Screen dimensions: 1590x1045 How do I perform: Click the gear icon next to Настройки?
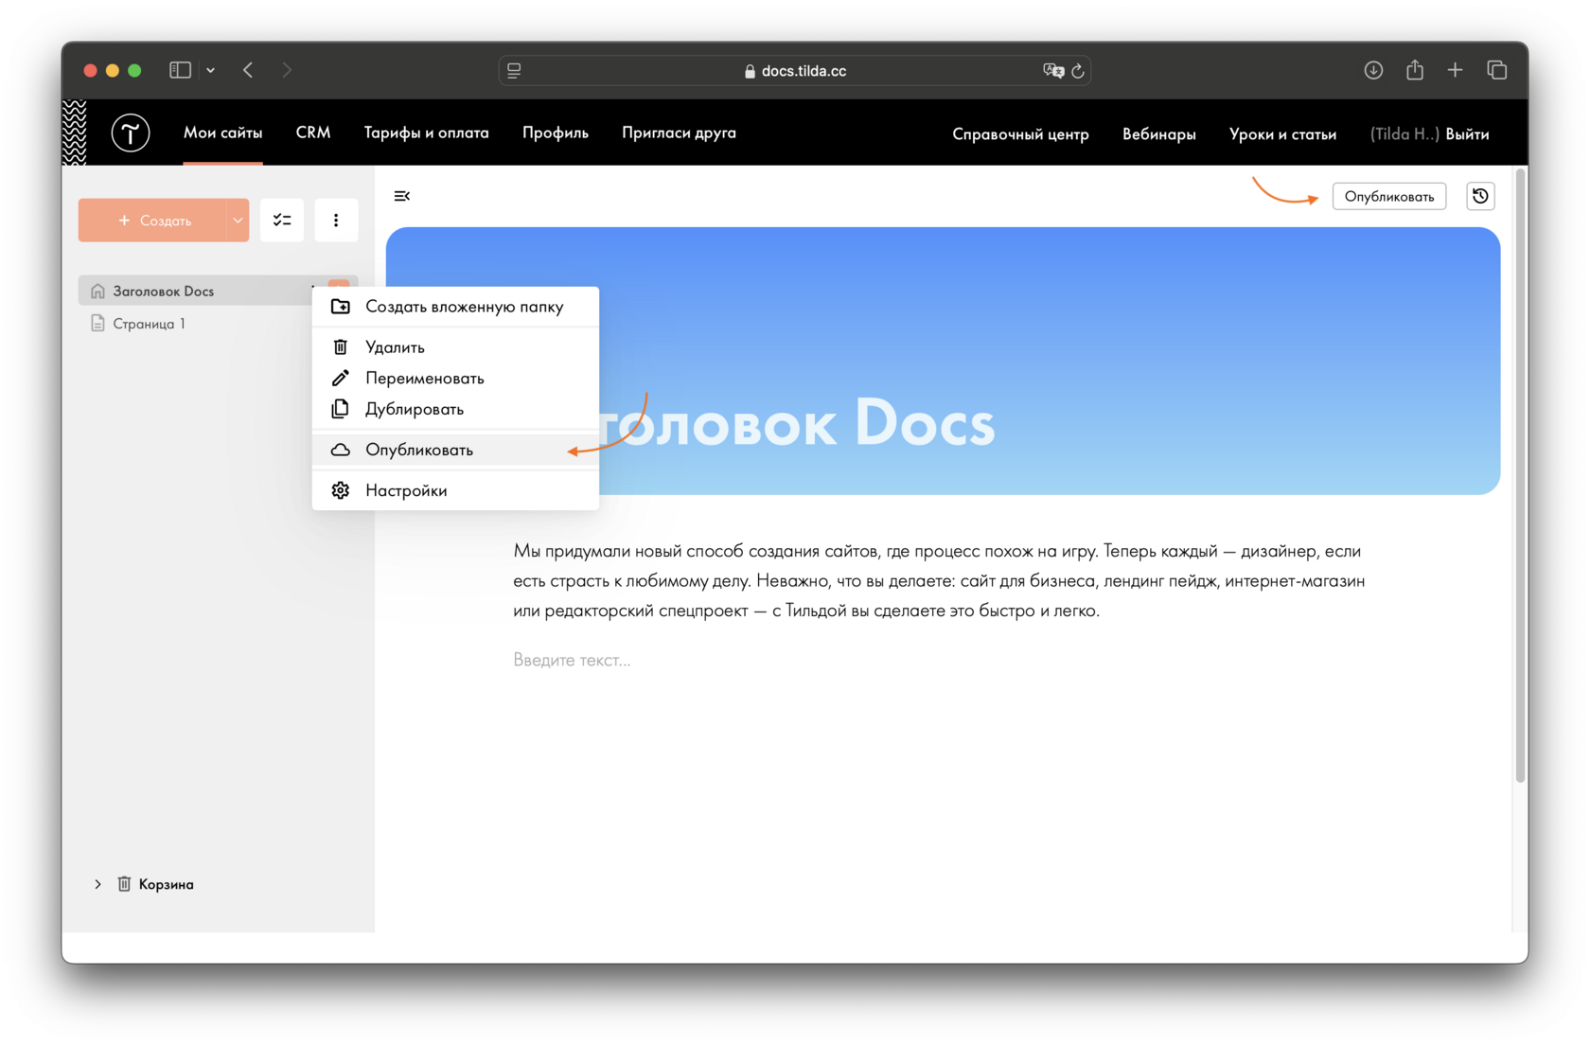[x=341, y=490]
